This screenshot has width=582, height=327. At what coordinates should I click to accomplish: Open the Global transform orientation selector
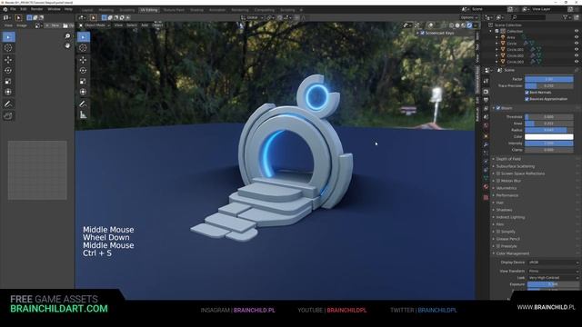coord(253,17)
